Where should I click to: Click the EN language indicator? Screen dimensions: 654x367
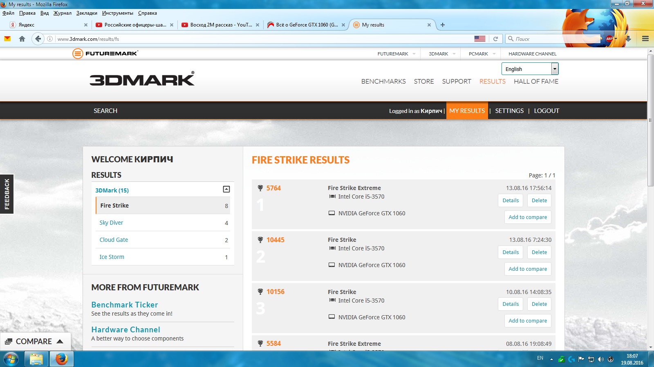540,358
